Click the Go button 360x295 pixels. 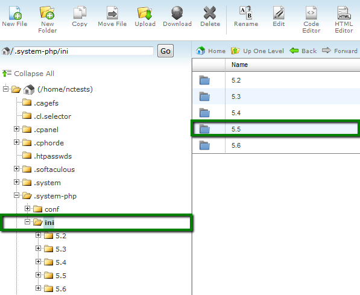pos(165,51)
